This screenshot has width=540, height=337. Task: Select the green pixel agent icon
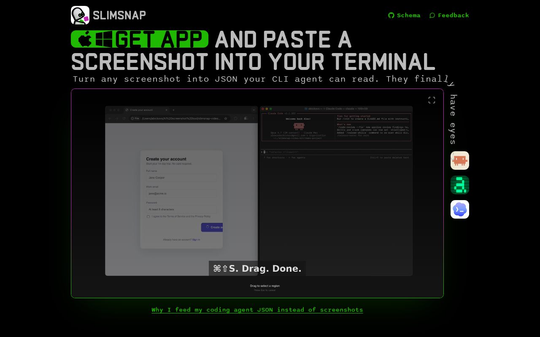click(x=460, y=185)
